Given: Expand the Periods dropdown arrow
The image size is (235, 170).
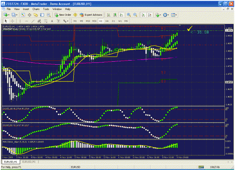Looking at the screenshot, I should pos(168,15).
